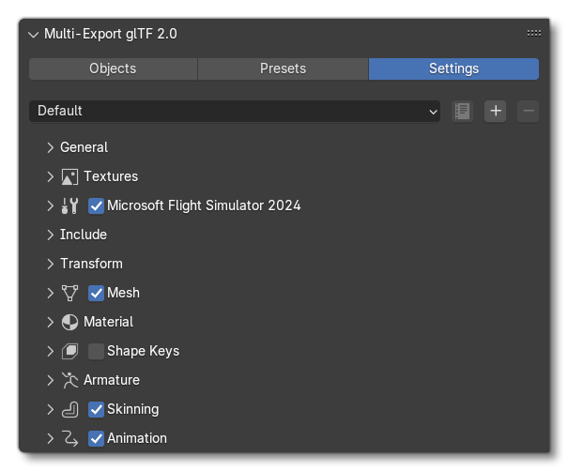Expand Microsoft Flight Simulator 2024 section
Image resolution: width=568 pixels, height=471 pixels.
[x=50, y=206]
